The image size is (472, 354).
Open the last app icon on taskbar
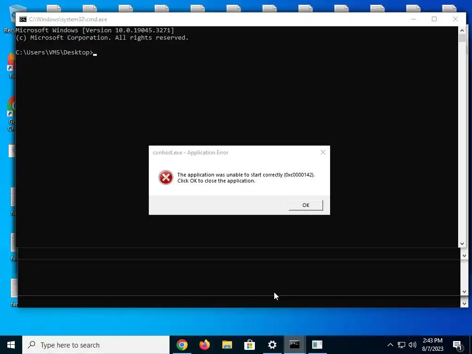pyautogui.click(x=317, y=345)
